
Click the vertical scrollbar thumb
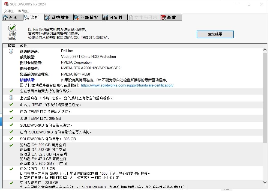point(265,98)
